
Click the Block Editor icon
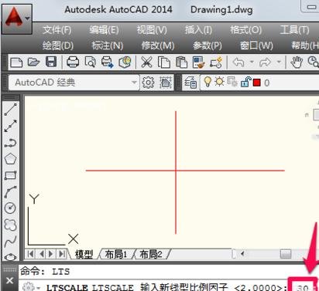click(216, 63)
